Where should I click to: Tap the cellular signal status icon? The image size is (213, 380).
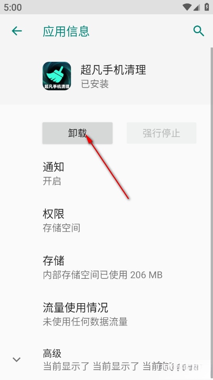tap(196, 7)
